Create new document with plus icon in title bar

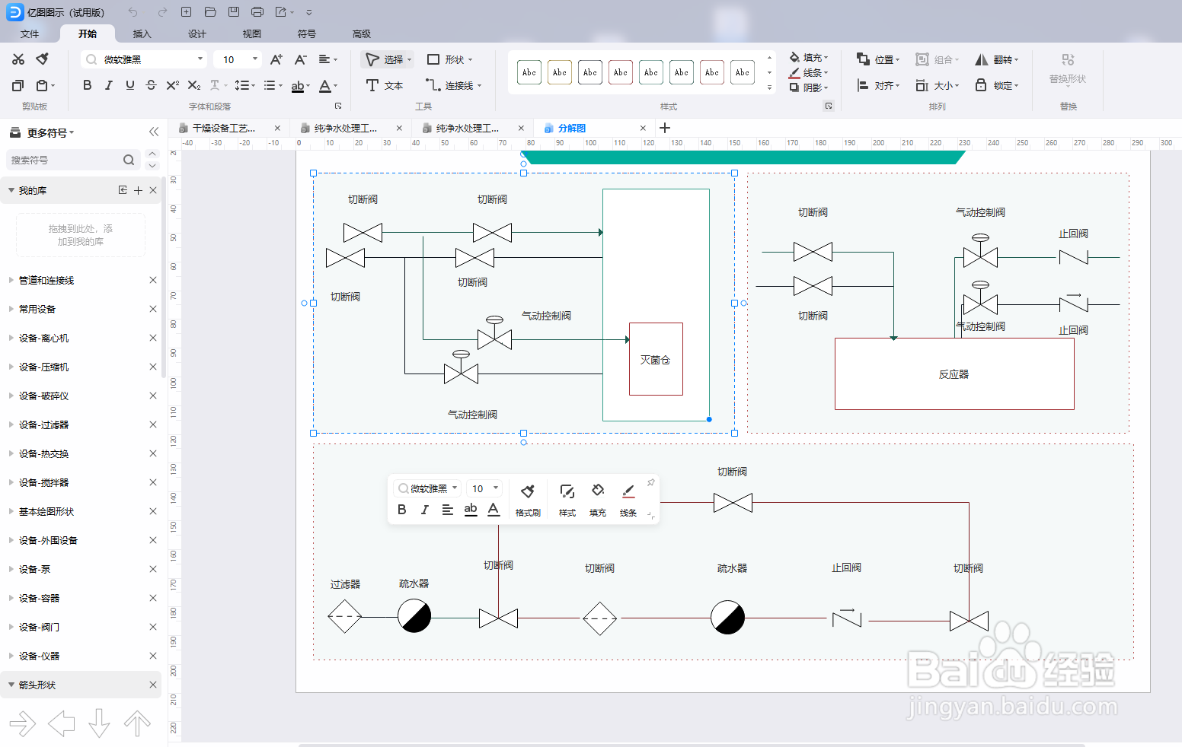click(187, 12)
